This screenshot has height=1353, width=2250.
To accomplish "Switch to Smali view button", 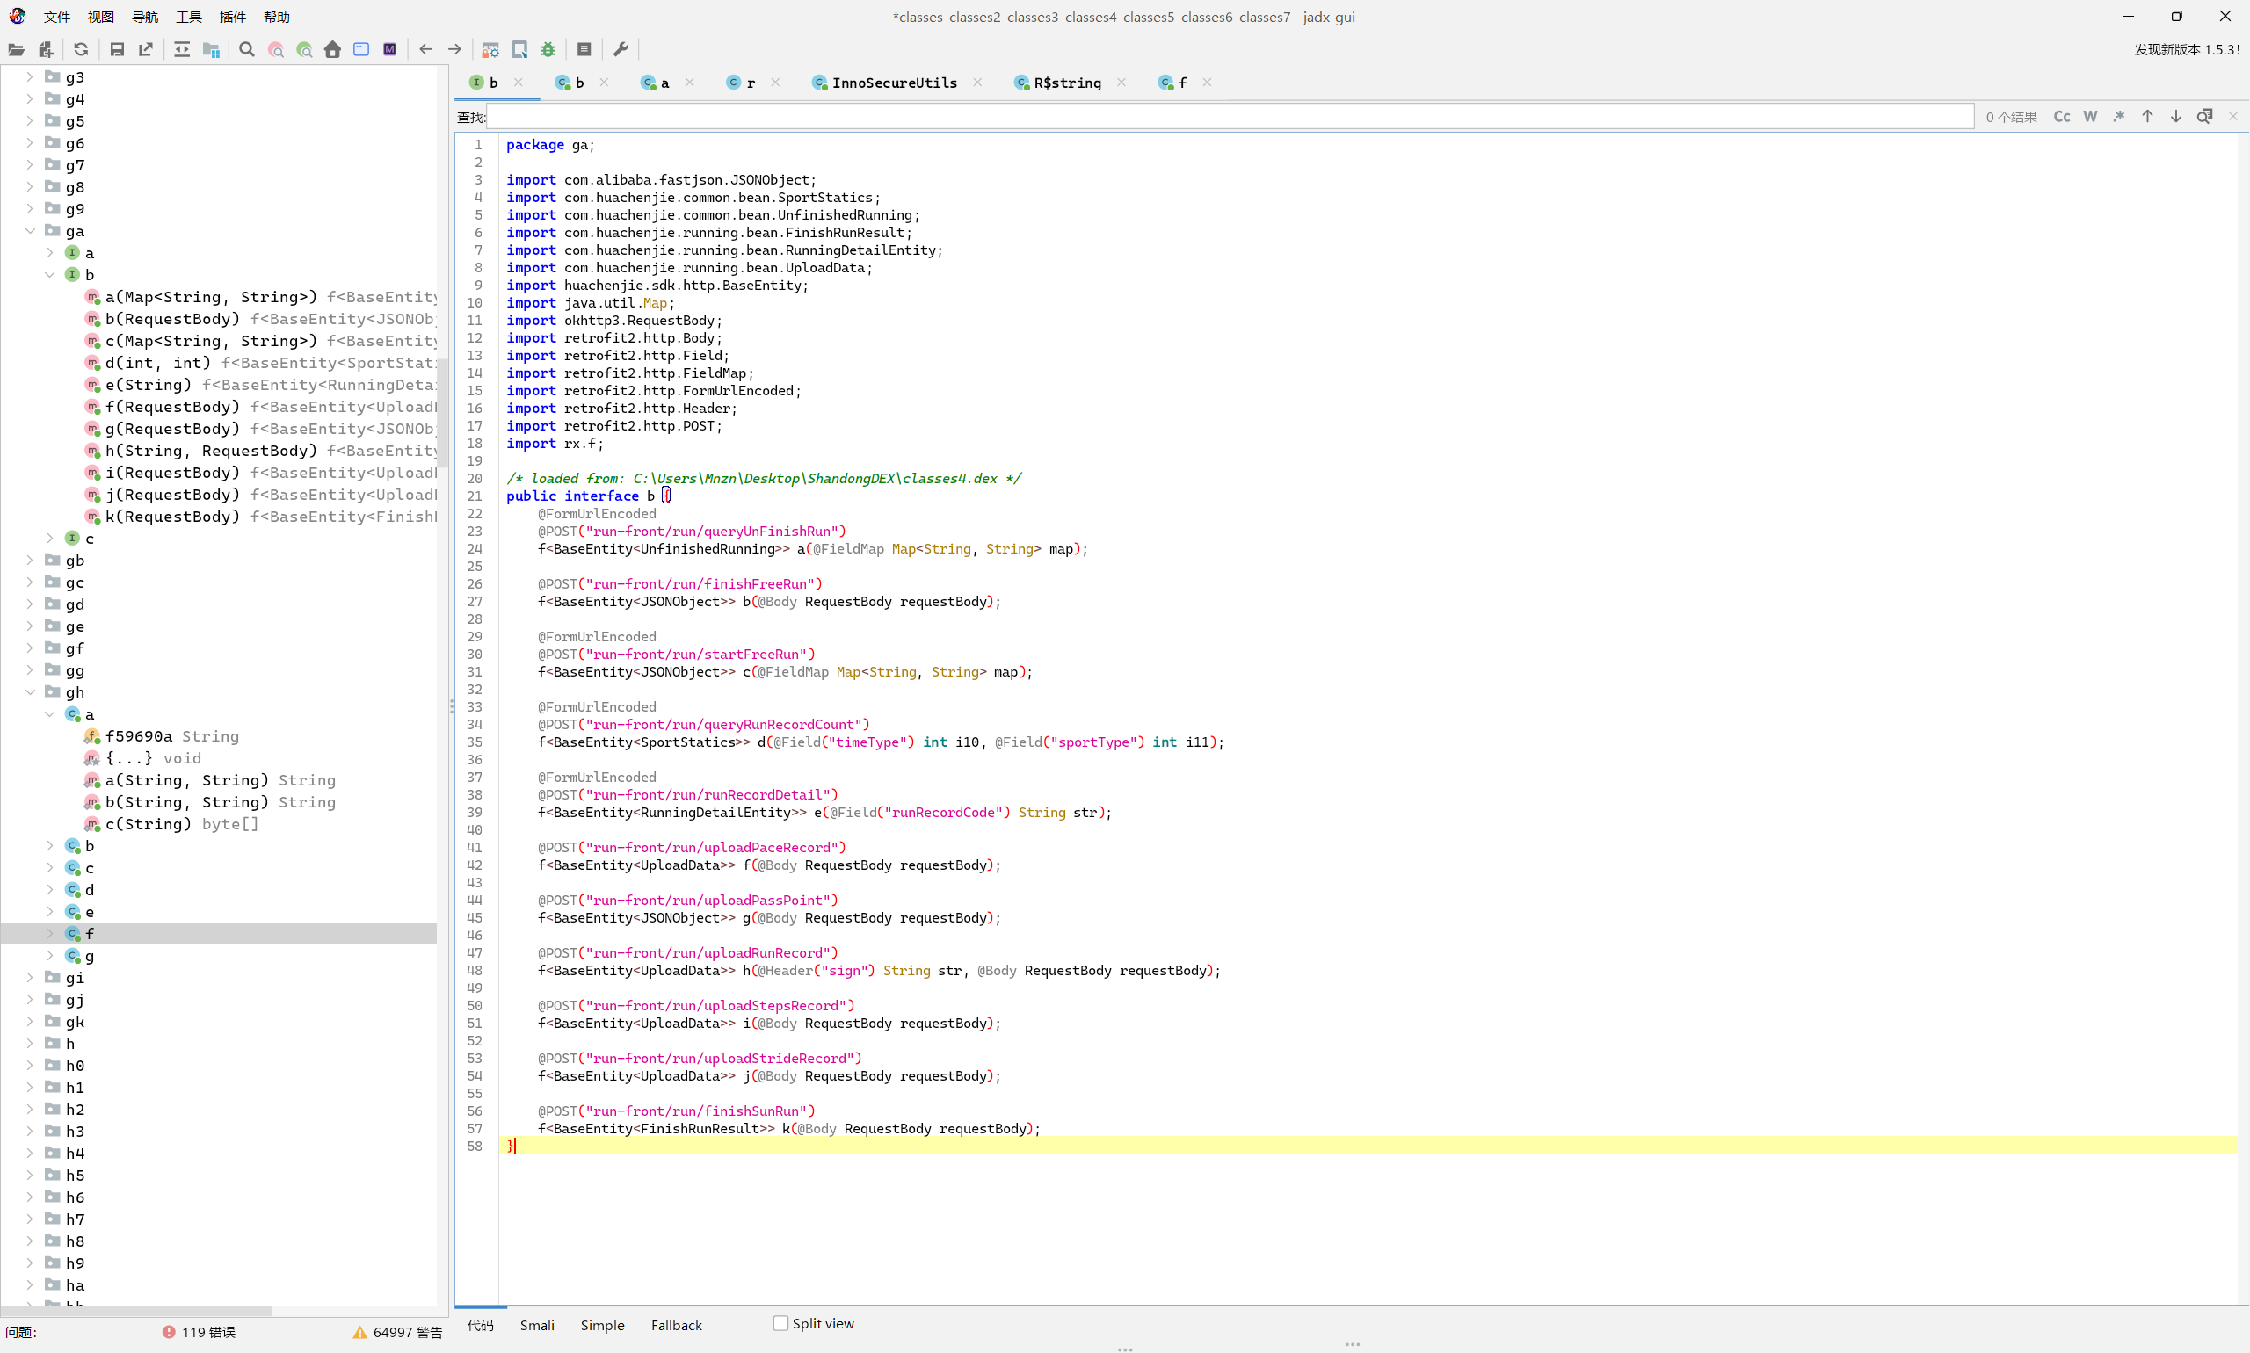I will [537, 1325].
